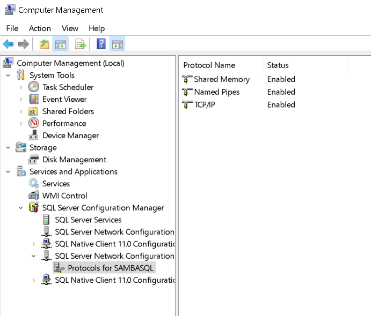
Task: Click the Status column header
Action: (278, 65)
